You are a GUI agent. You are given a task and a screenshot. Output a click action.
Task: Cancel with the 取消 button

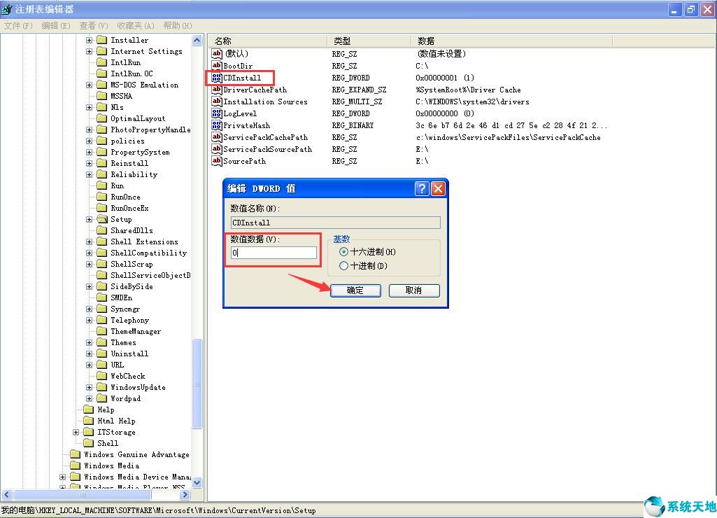click(x=414, y=290)
